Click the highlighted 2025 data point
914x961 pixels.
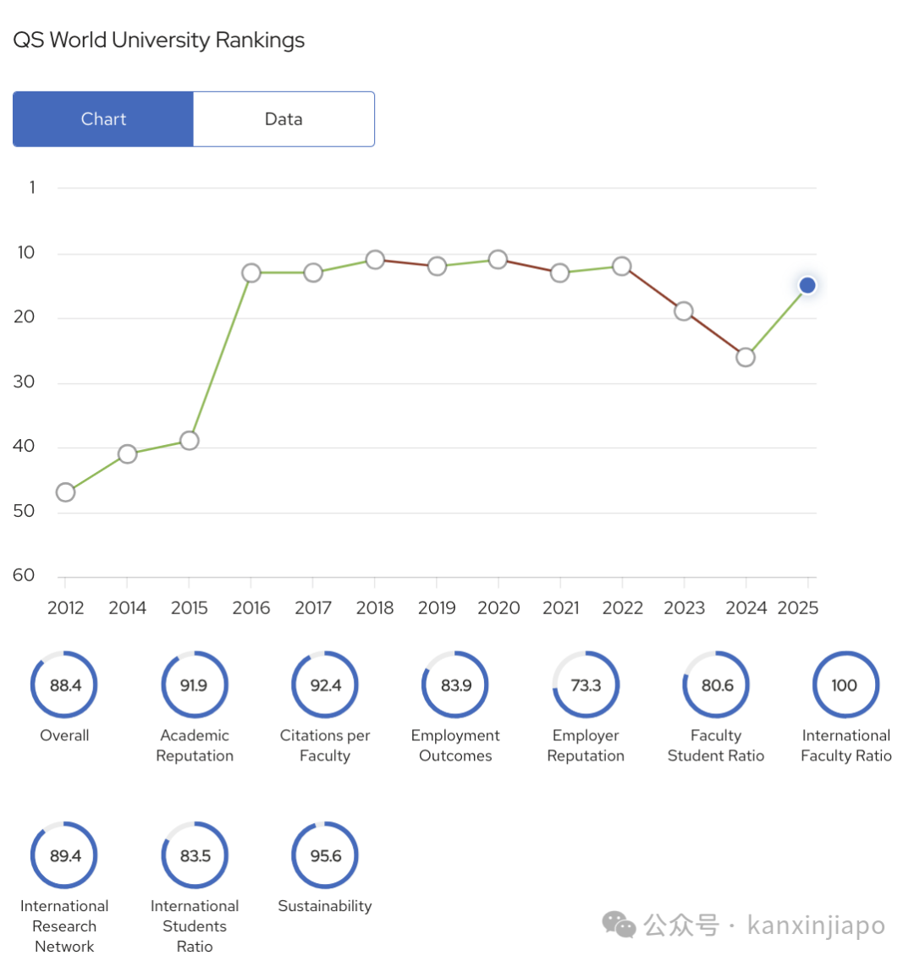[807, 285]
